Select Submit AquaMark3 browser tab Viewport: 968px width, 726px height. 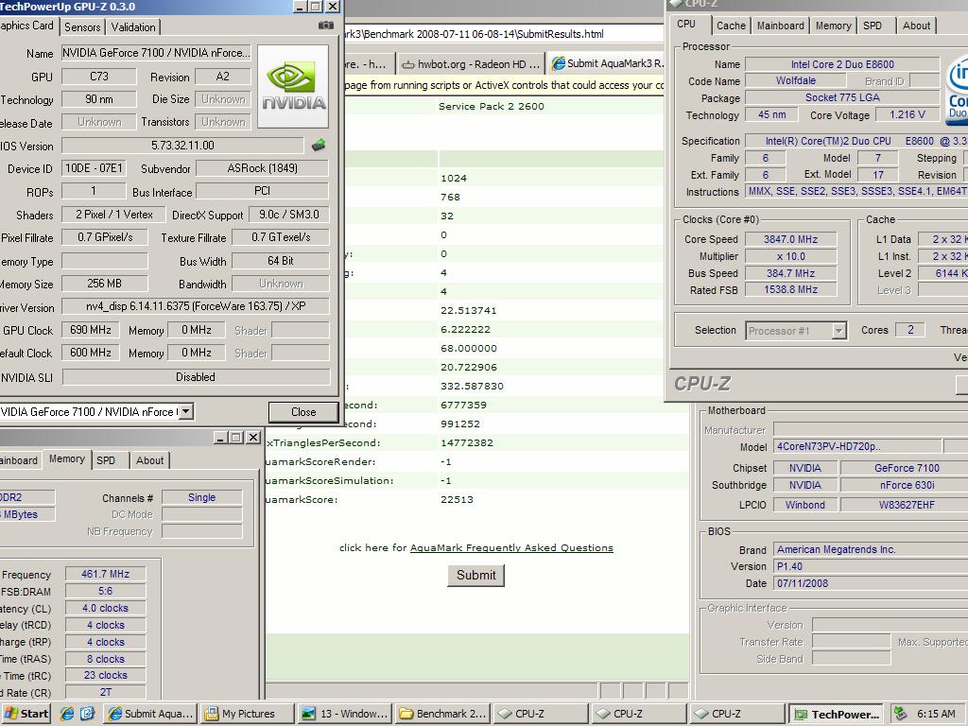pyautogui.click(x=608, y=63)
